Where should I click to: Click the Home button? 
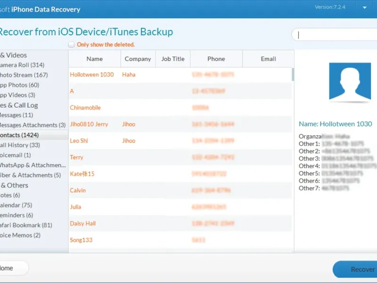pos(14,268)
